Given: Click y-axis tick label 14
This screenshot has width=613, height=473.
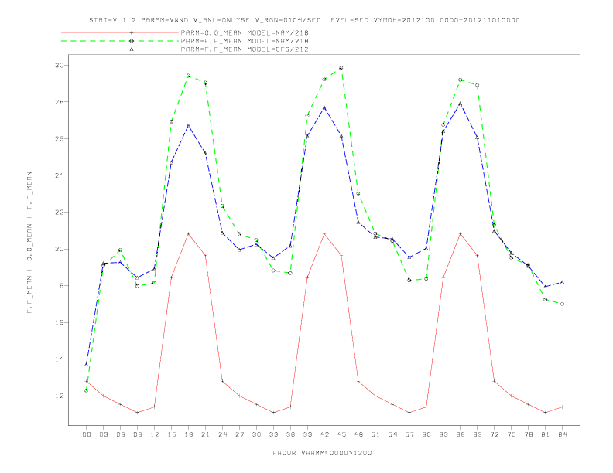Looking at the screenshot, I should coord(59,359).
